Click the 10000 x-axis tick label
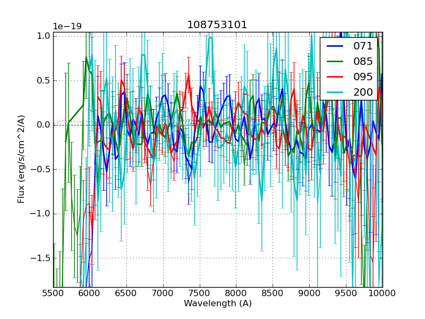 (382, 293)
